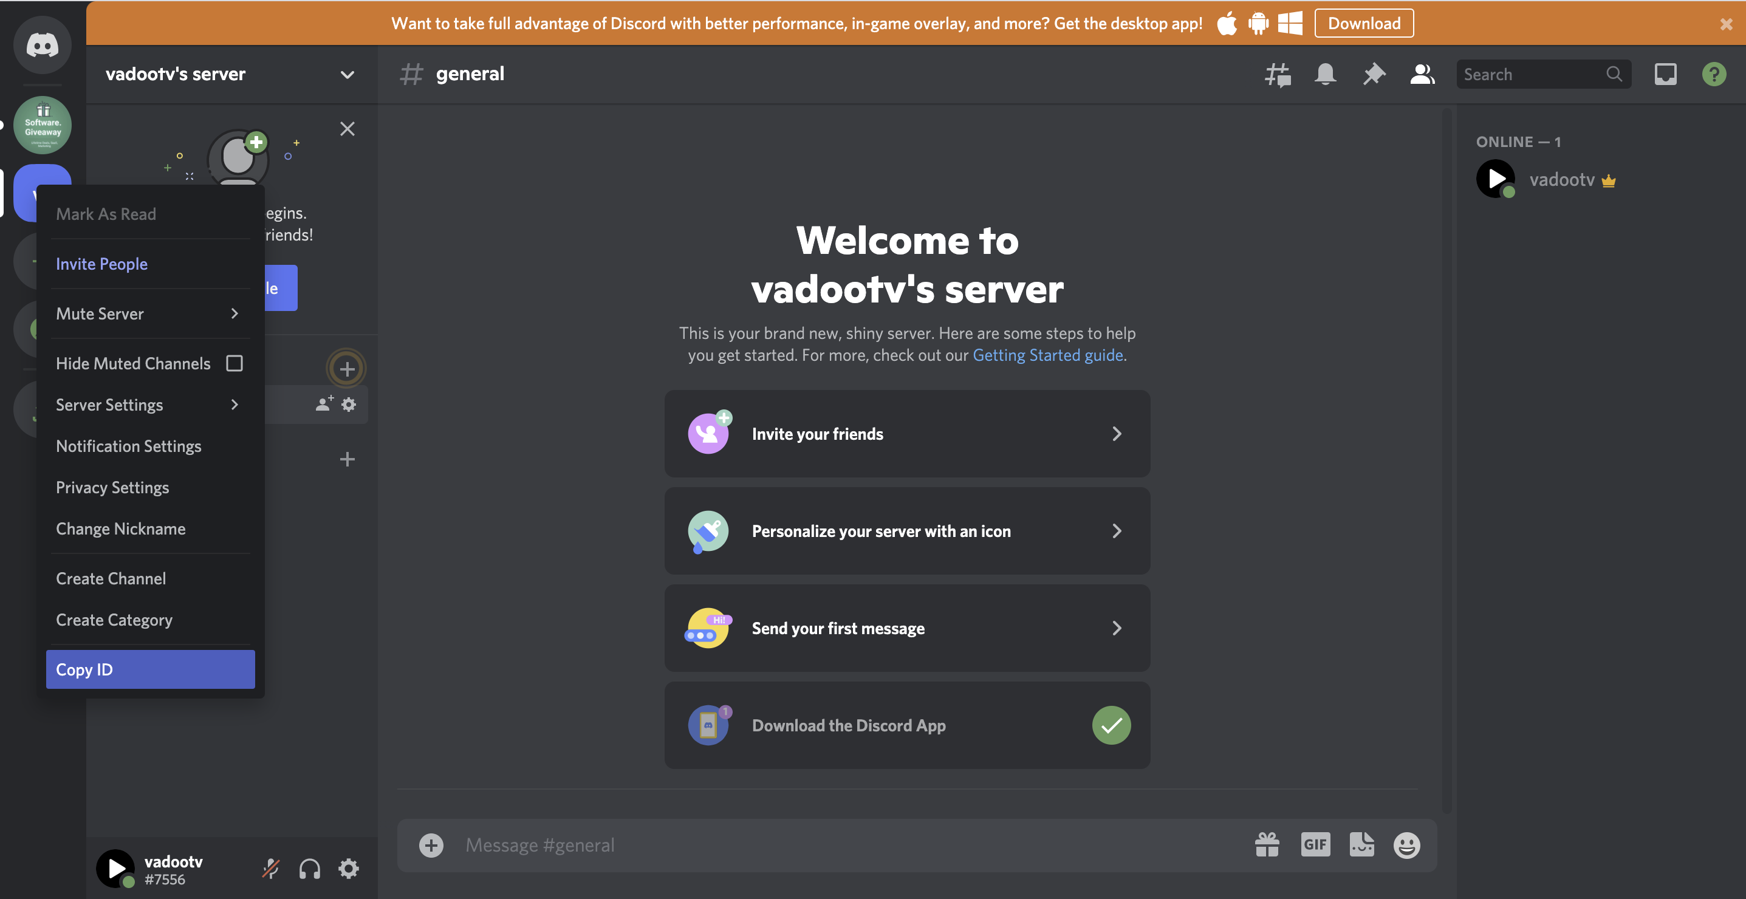
Task: Open Personalize your server with an icon
Action: pos(907,531)
